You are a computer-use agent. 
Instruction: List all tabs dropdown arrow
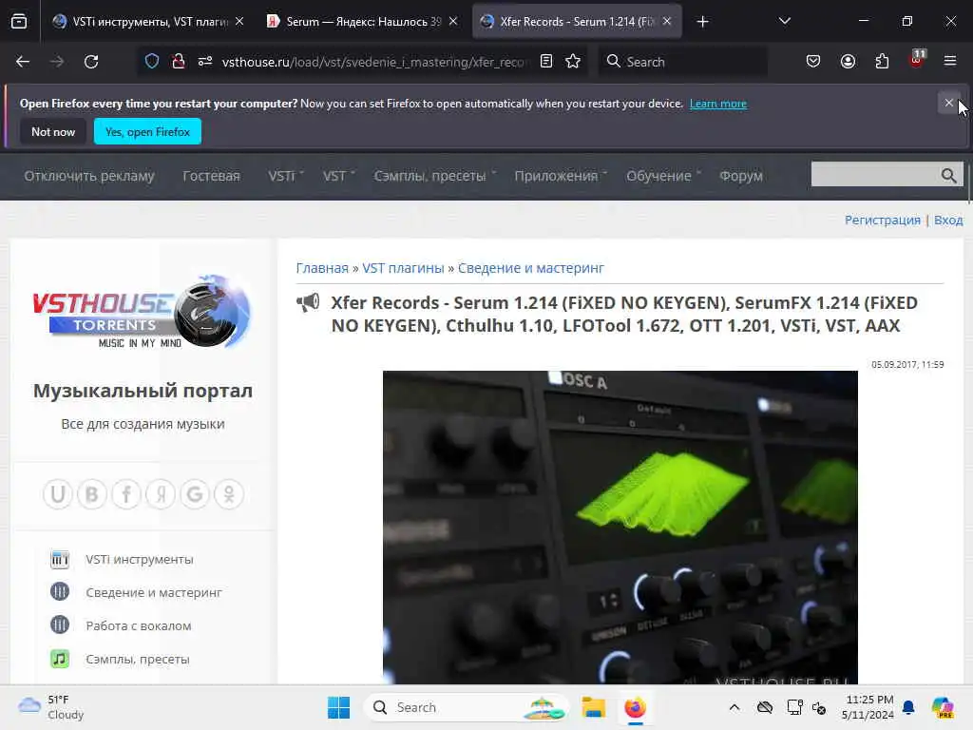point(784,21)
